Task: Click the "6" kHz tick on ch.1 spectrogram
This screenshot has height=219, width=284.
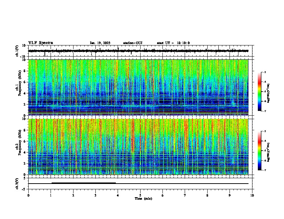Action: (25, 82)
